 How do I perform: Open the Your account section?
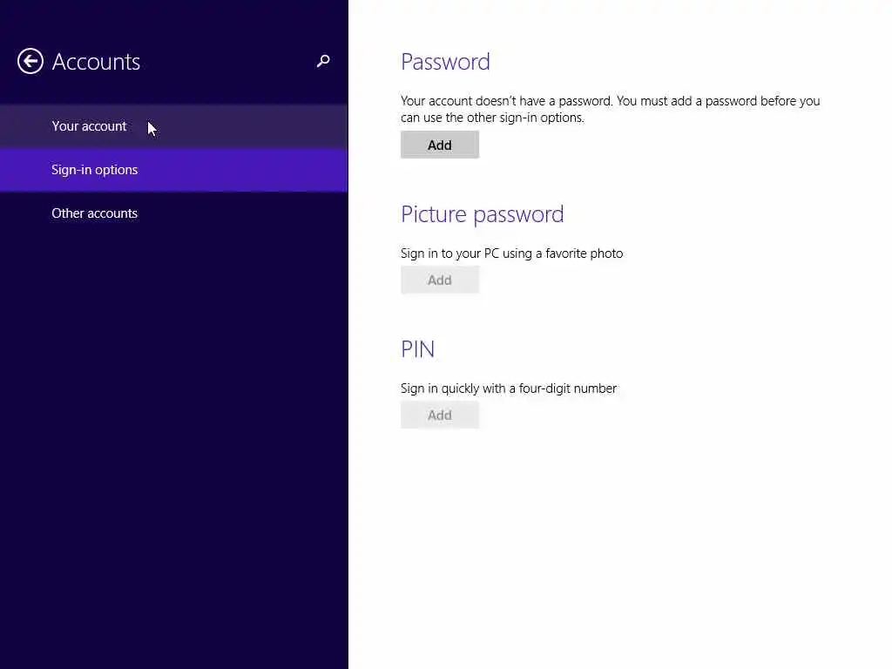click(x=174, y=126)
